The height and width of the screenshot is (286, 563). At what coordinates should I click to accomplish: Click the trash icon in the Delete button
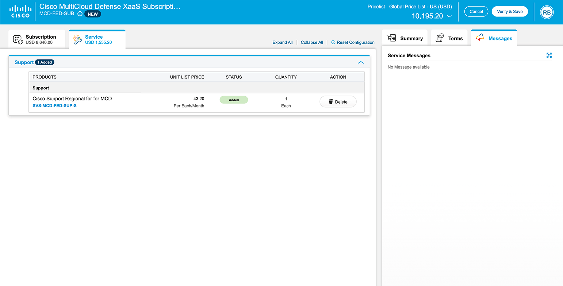coord(331,102)
